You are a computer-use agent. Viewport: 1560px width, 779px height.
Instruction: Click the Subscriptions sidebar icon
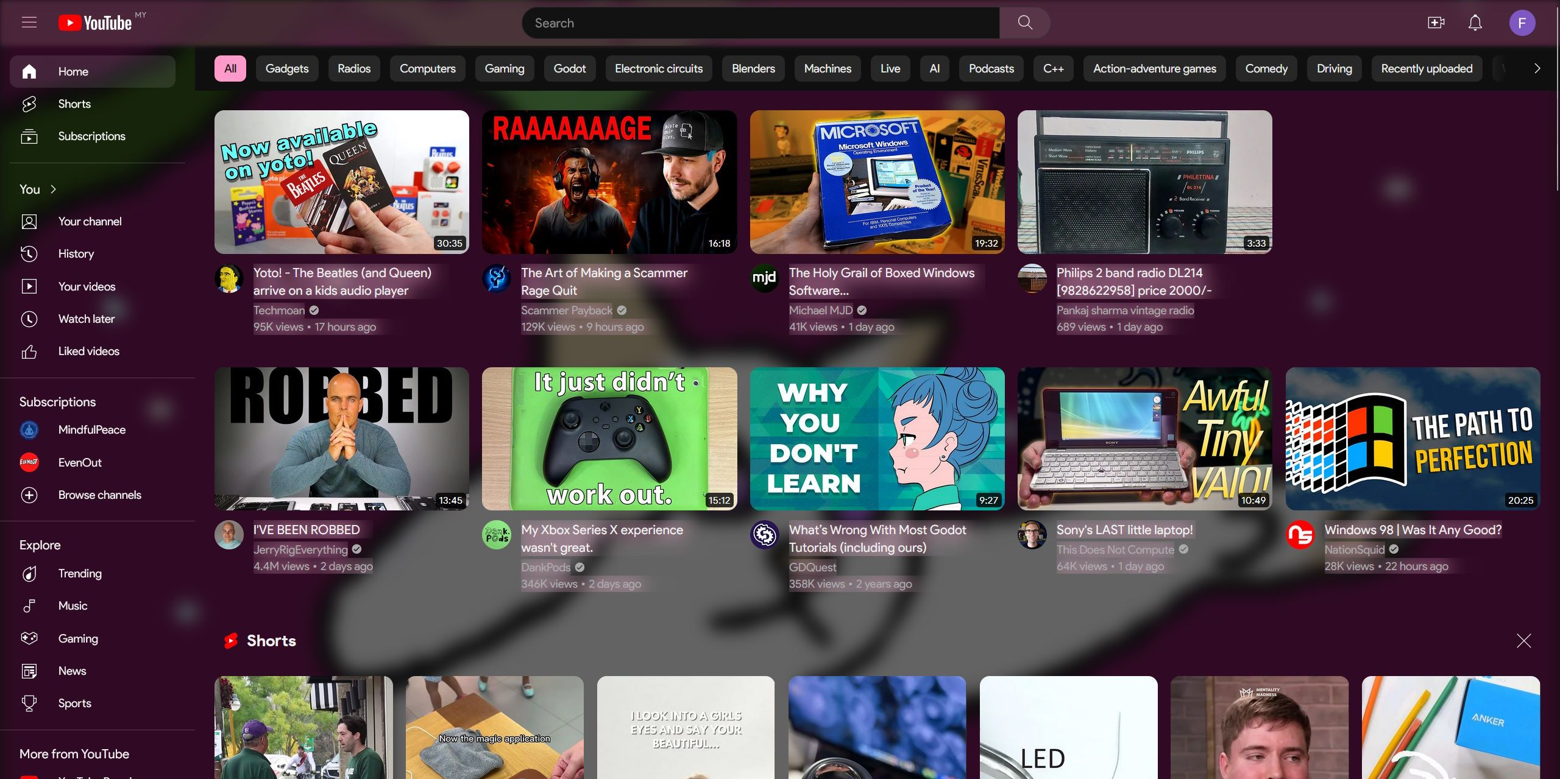[x=29, y=136]
